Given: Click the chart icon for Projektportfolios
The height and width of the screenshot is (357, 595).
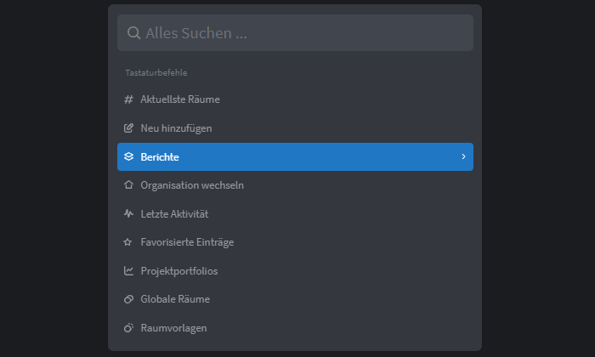Looking at the screenshot, I should 128,271.
